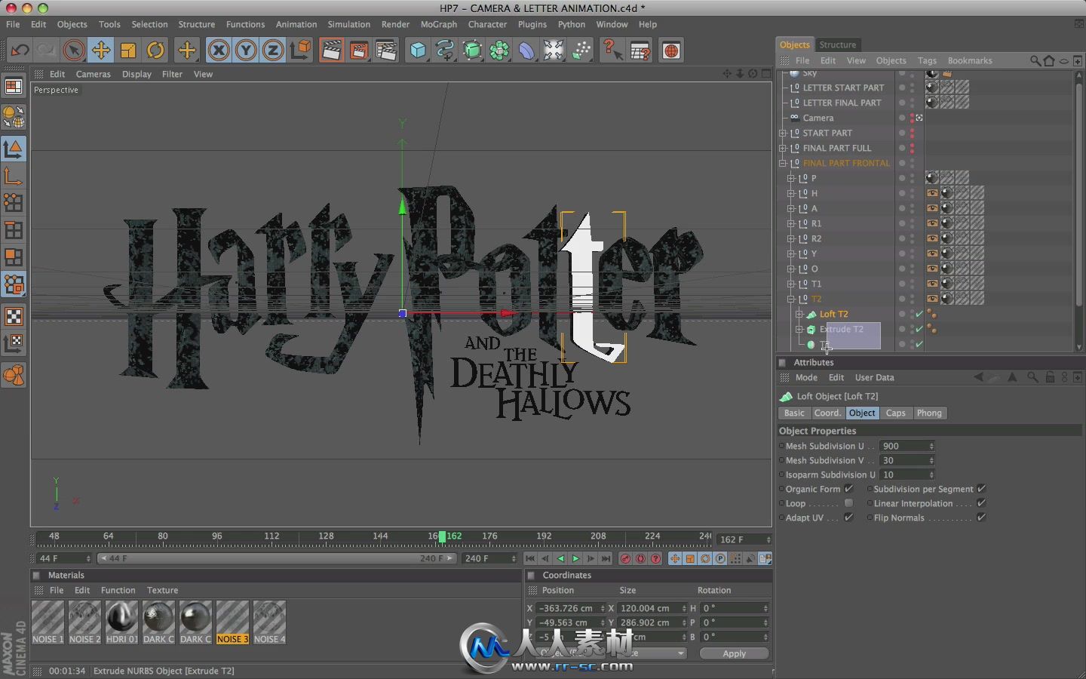Click the coordinate system icon

tap(300, 51)
